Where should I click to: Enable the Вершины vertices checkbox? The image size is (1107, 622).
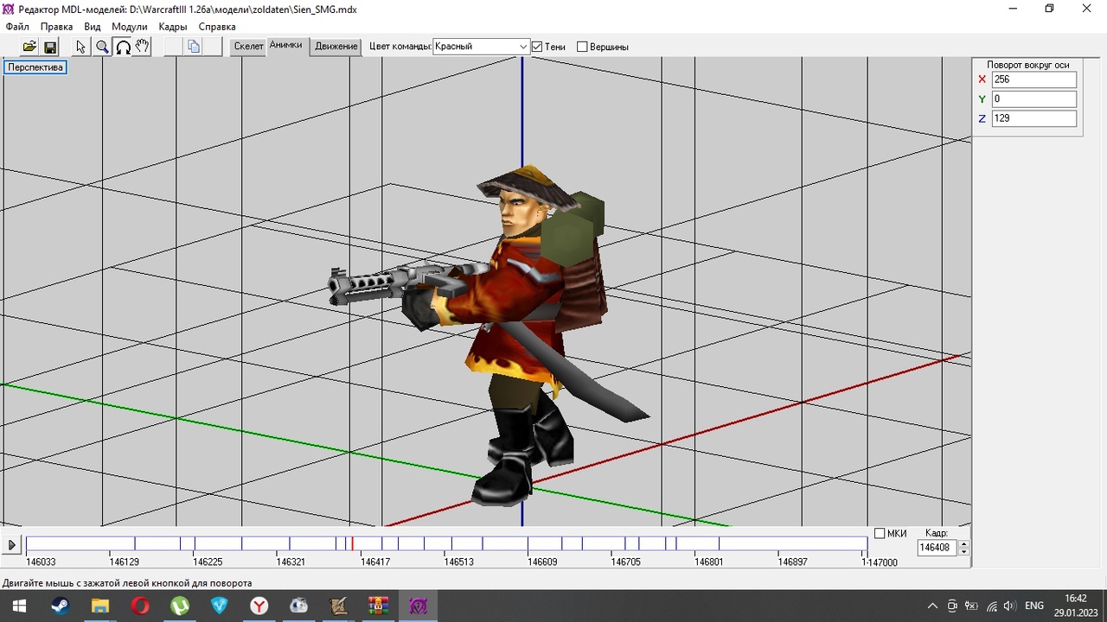tap(582, 47)
